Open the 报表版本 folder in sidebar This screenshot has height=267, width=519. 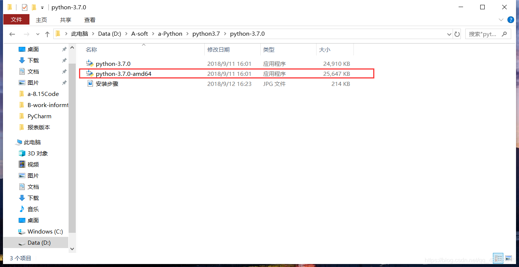click(39, 127)
